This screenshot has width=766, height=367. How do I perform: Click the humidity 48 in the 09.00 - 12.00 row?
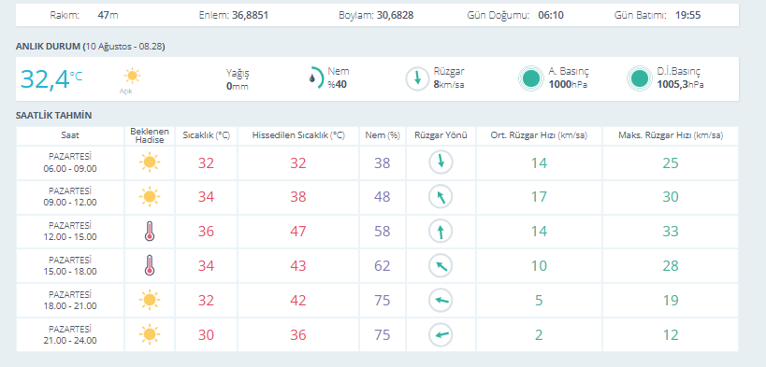pos(383,197)
